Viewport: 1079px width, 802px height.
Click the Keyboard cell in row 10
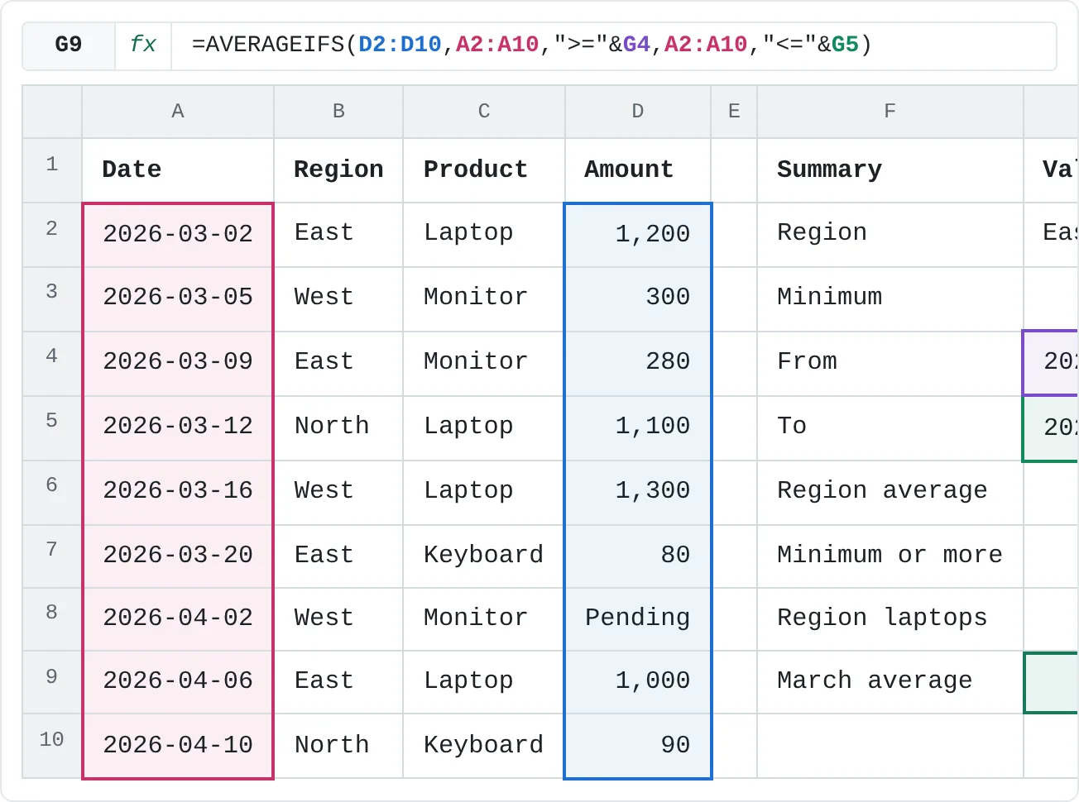pos(484,746)
